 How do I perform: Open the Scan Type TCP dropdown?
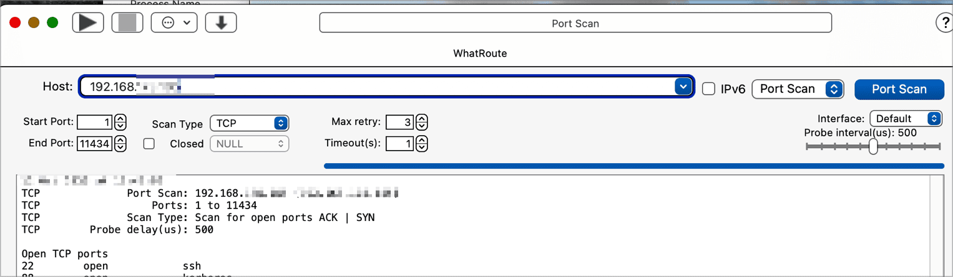(250, 123)
